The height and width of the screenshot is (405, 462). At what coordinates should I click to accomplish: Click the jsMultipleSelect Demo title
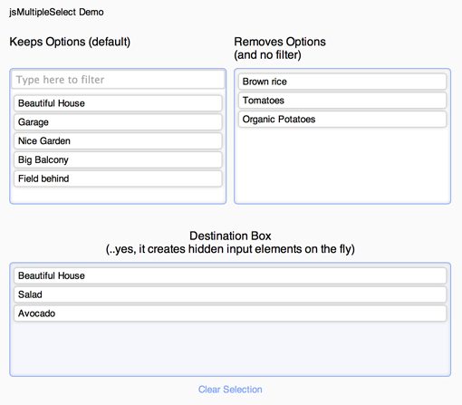tap(56, 12)
